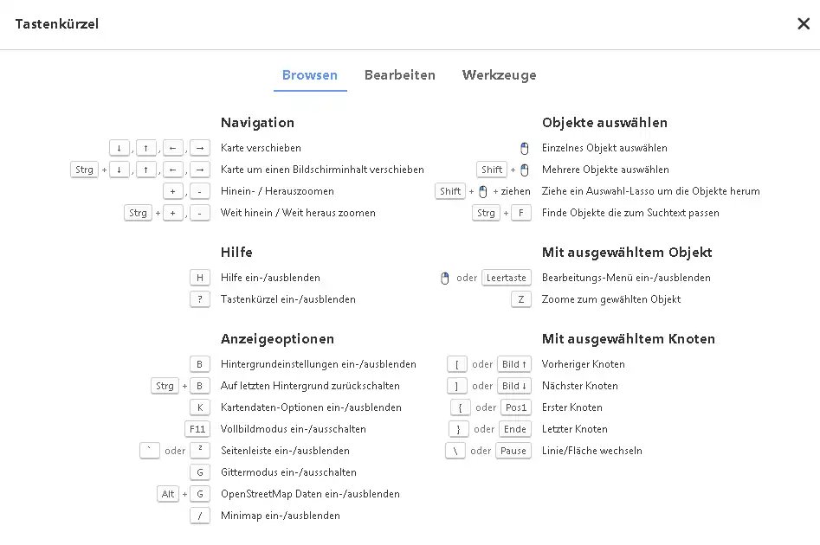Click the mouse icon in the Auswahl-Lasso row

click(x=483, y=191)
